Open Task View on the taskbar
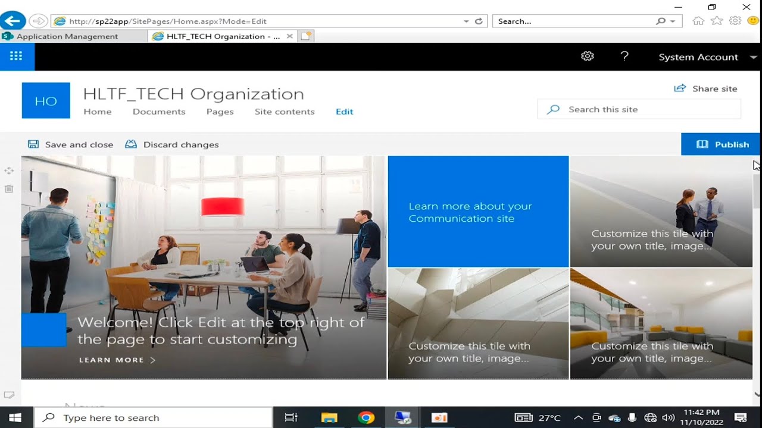 (291, 418)
